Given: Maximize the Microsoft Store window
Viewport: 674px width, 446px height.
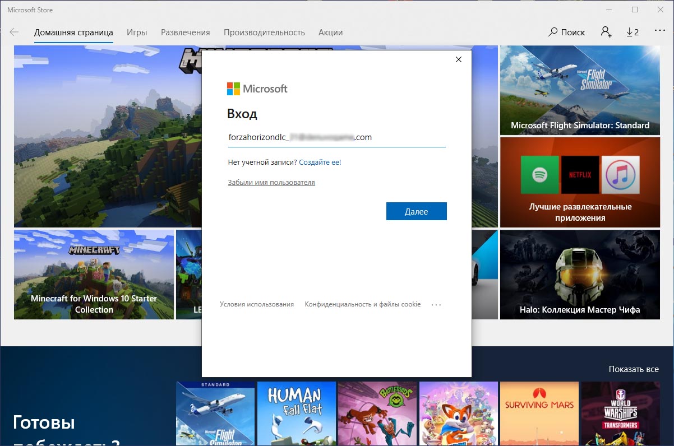Looking at the screenshot, I should (x=635, y=10).
